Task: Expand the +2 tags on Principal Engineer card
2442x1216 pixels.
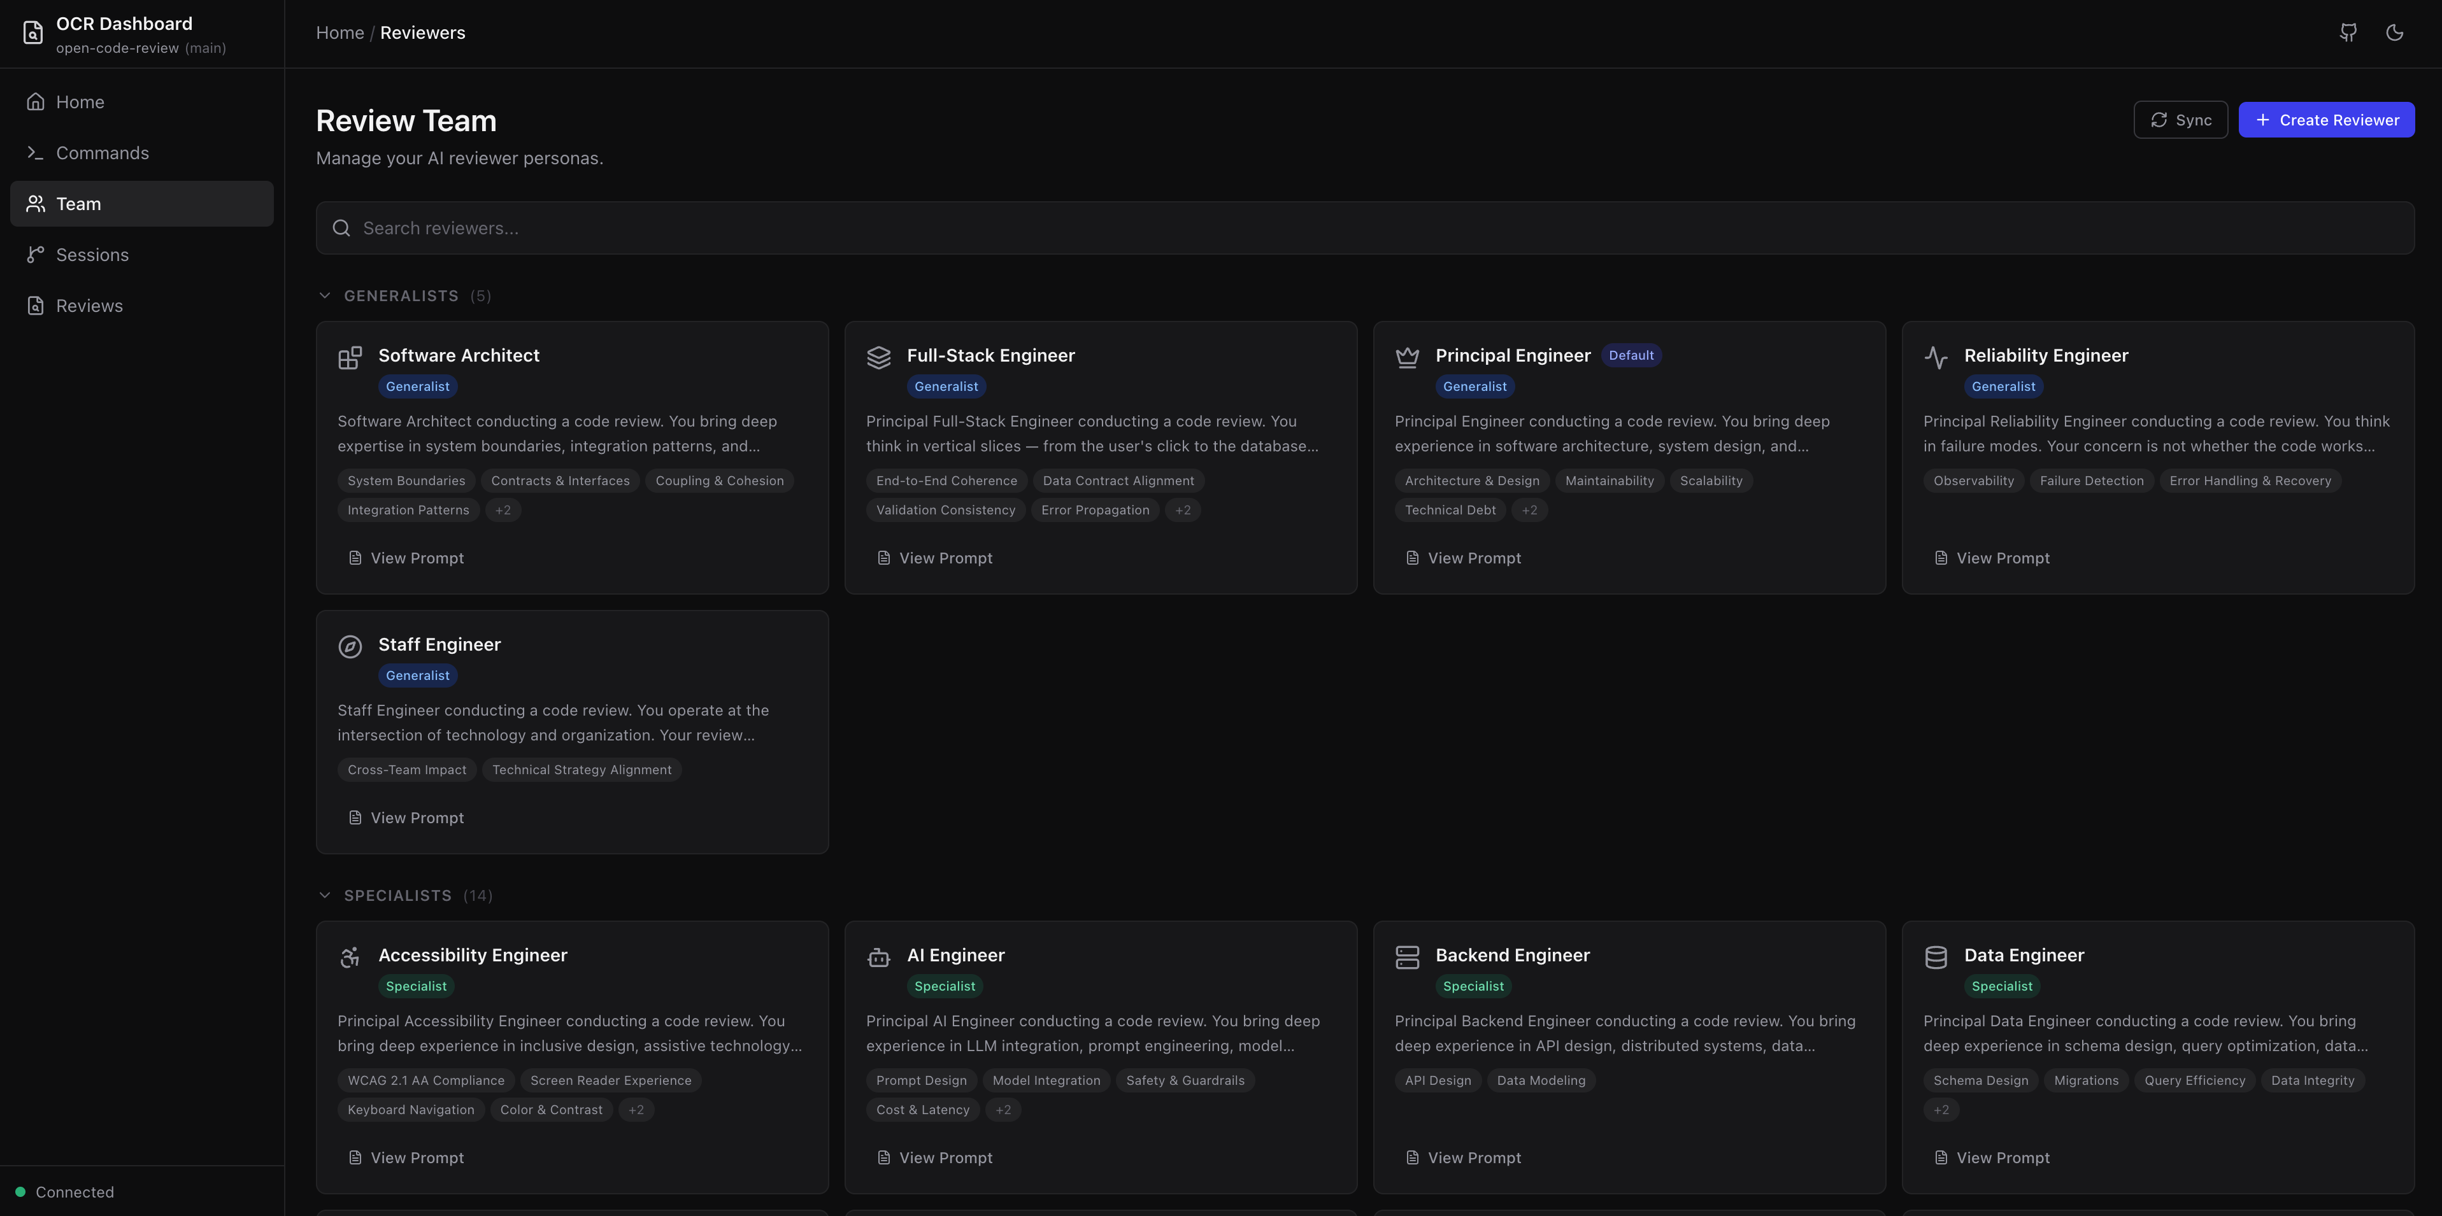Action: click(1529, 510)
